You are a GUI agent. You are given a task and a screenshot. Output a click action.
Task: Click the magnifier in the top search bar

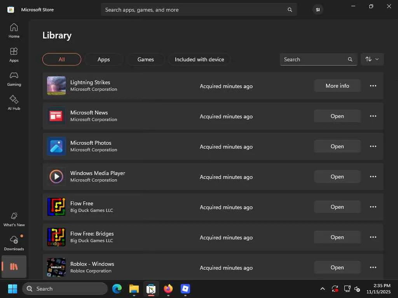click(x=290, y=10)
